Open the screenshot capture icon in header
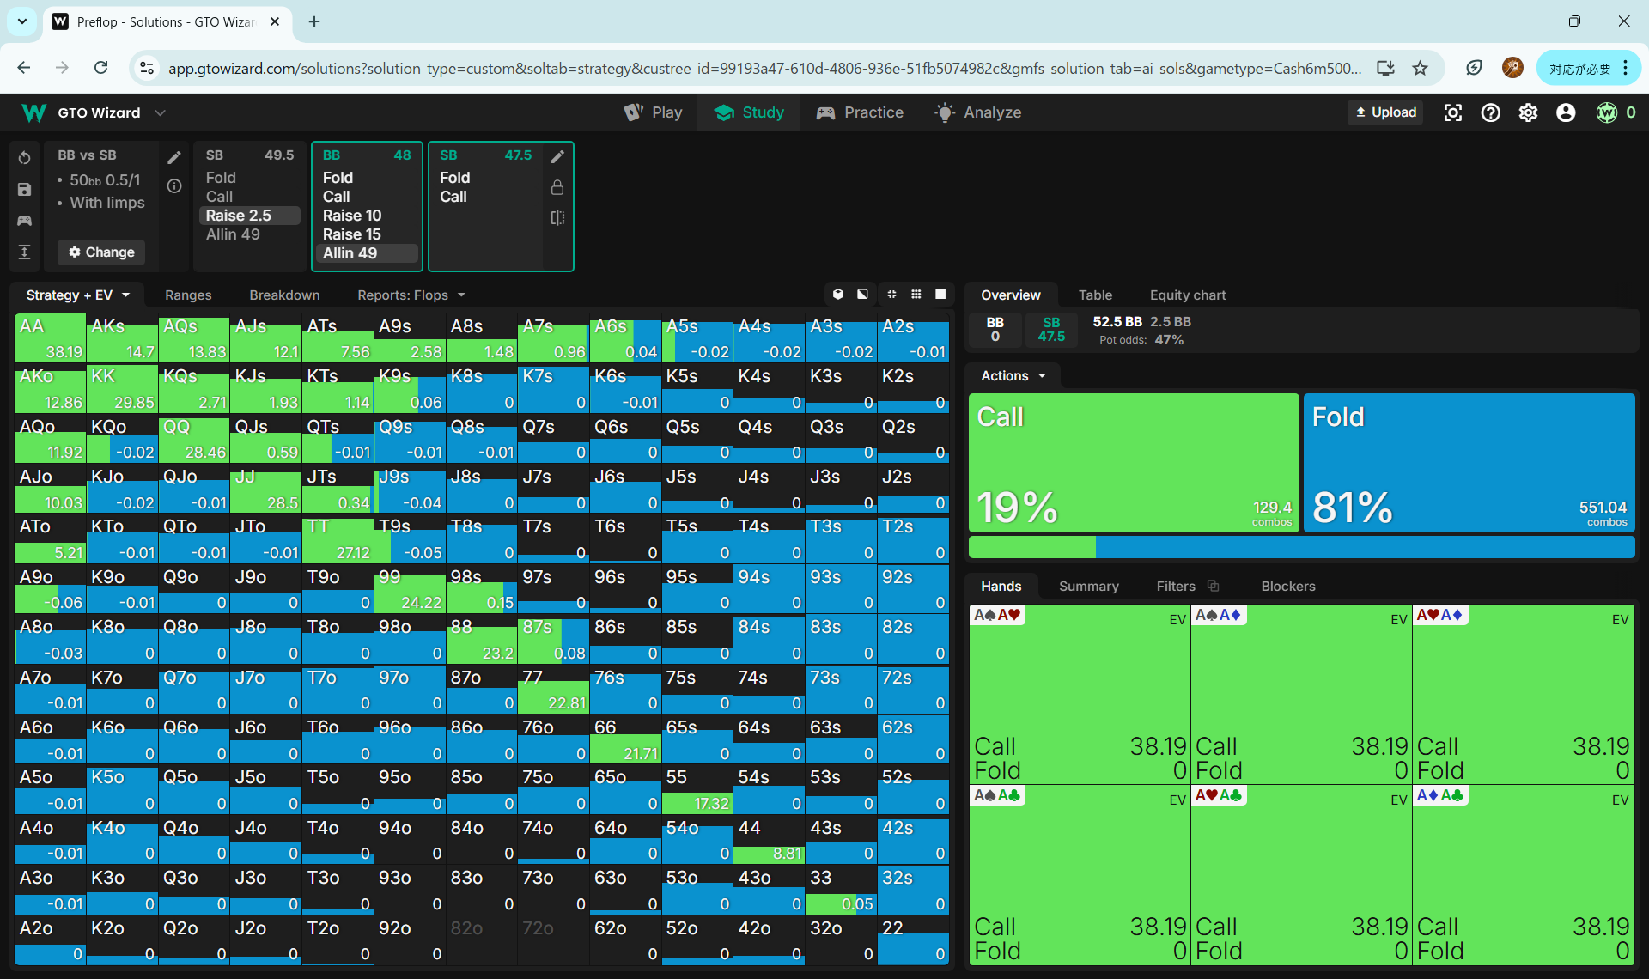Screen dimensions: 1649x979 [x=1452, y=112]
